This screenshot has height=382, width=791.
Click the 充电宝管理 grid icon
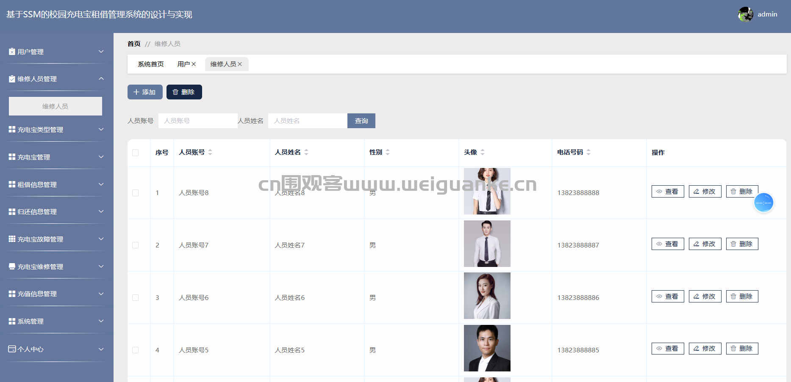12,157
